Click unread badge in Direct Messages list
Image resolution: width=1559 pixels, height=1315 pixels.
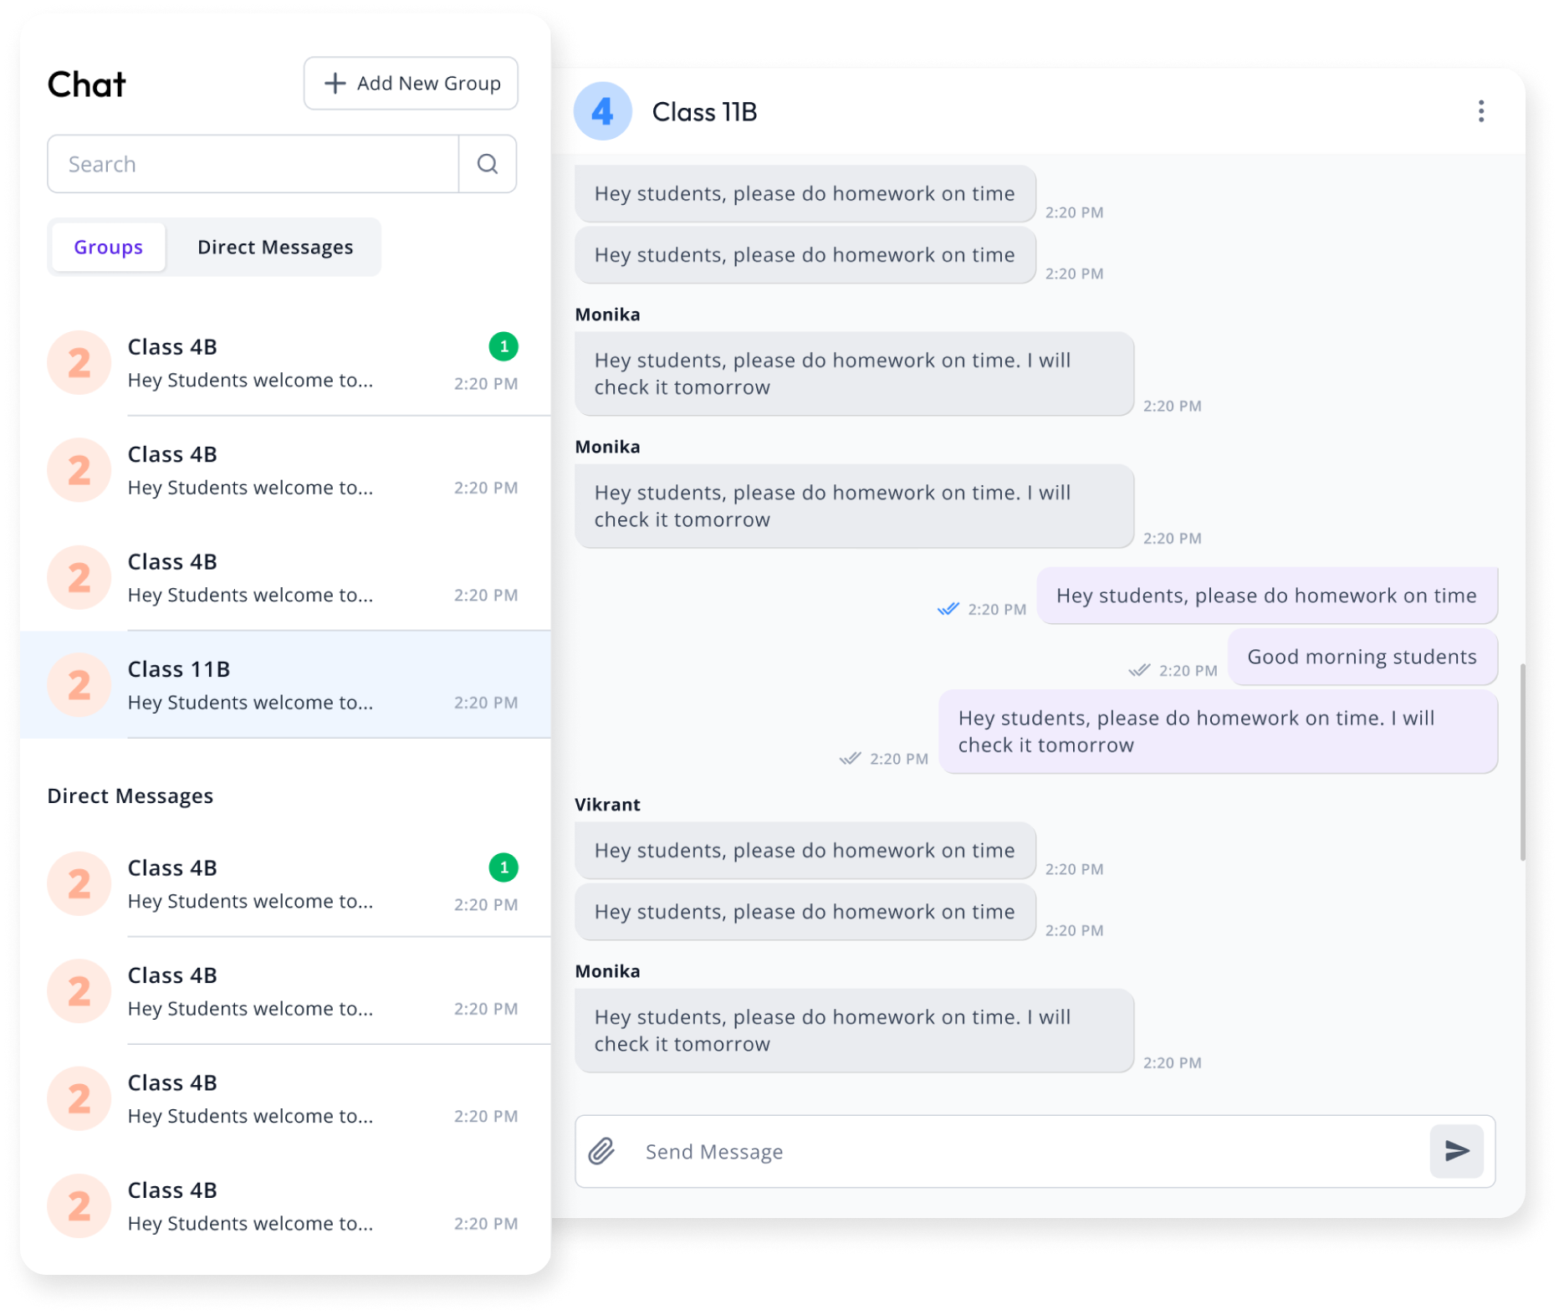[x=503, y=867]
